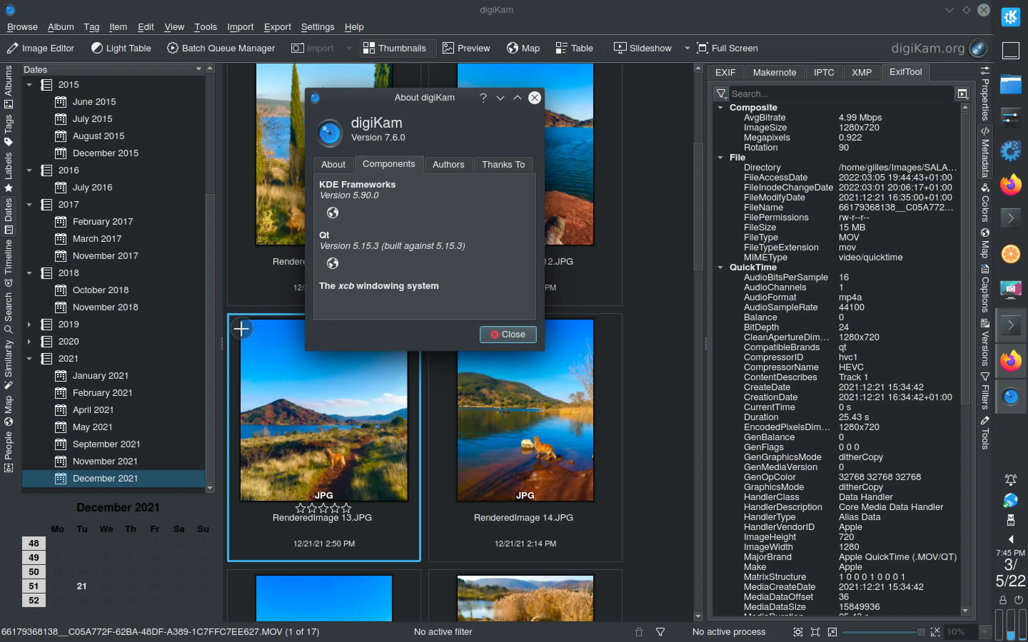Start the Slideshow
1028x642 pixels.
[x=643, y=48]
